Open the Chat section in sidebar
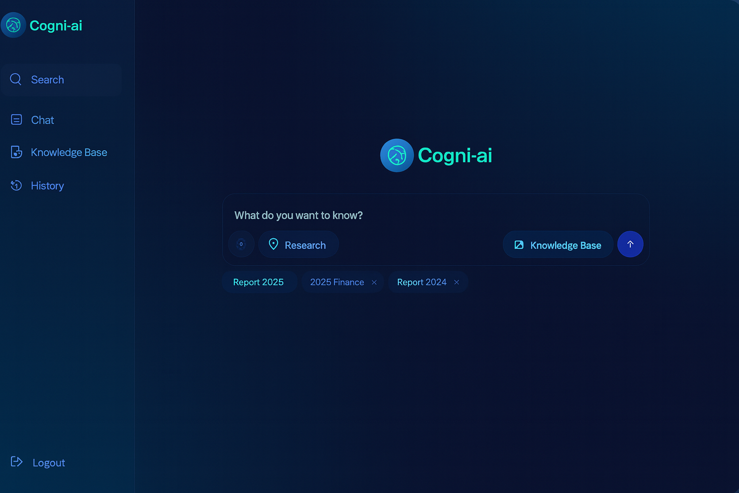 pos(42,120)
